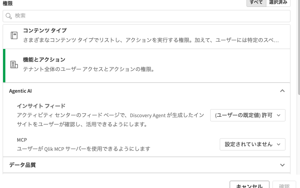Screen dimensions: 300x188
Task: Click the コンテンツ タイプ document icon
Action: click(14, 36)
